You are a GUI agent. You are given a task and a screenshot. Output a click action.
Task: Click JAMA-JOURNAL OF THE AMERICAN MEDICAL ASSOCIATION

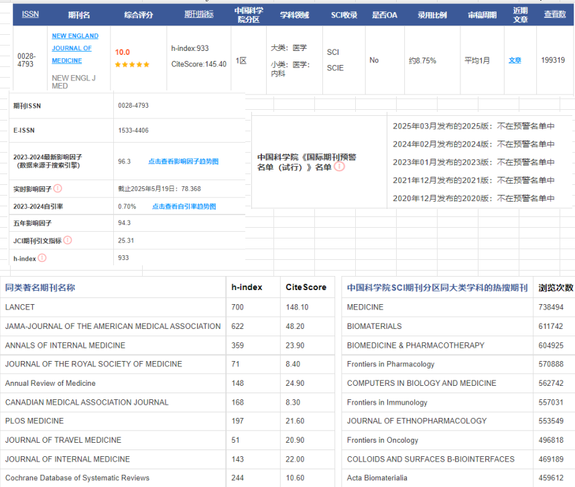(113, 326)
